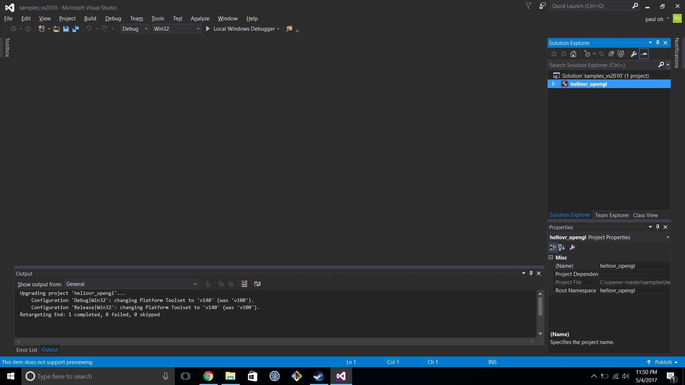Toggle auto-hide pin on Properties panel

[658, 227]
